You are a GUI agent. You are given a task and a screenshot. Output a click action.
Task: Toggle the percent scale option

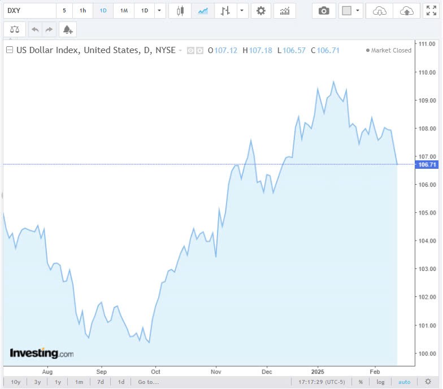tap(361, 382)
